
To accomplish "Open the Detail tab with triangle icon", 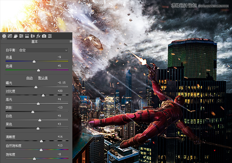I will click(16, 36).
